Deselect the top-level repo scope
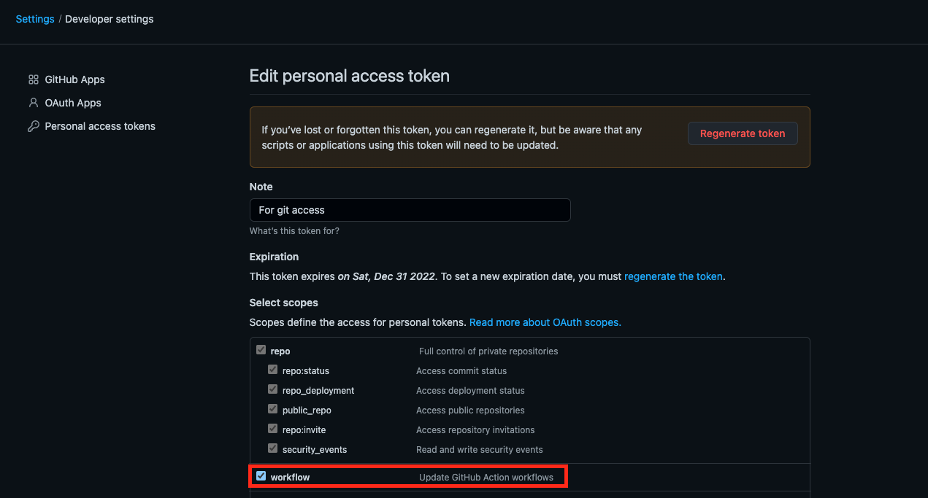 click(261, 349)
